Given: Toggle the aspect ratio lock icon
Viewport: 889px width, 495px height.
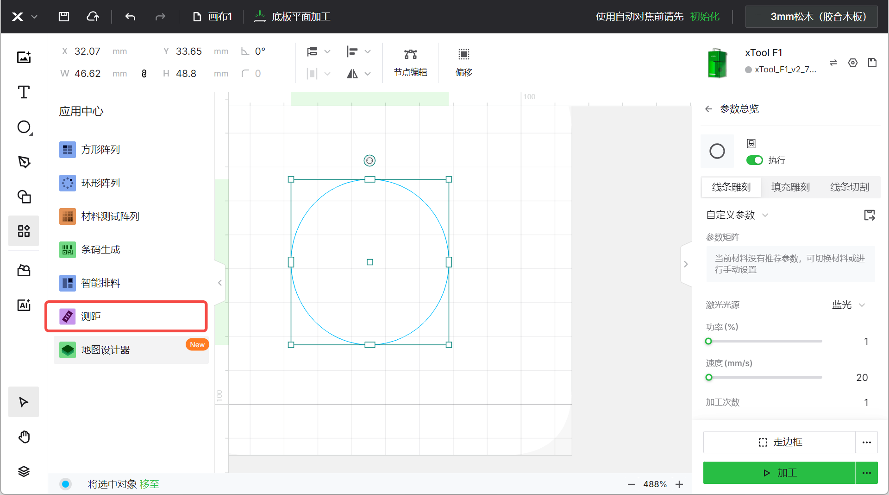Looking at the screenshot, I should pyautogui.click(x=144, y=74).
